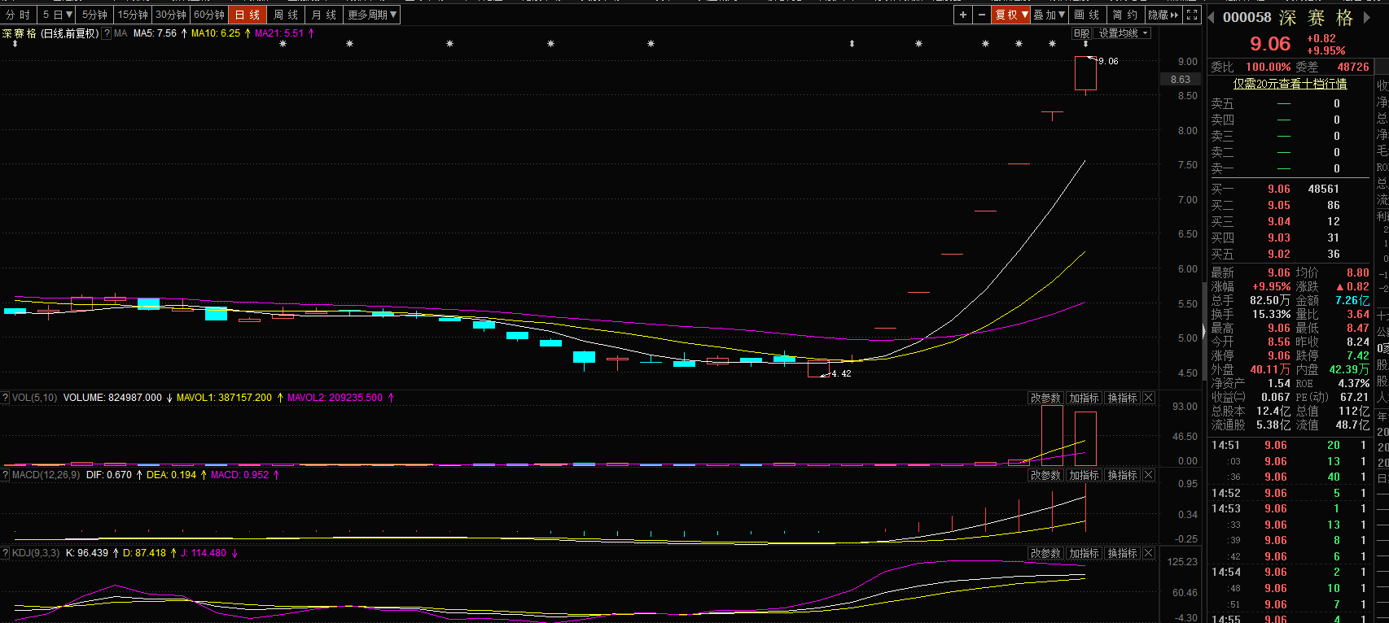The image size is (1389, 623).
Task: Click the KDJ J: 114.480 value
Action: point(203,553)
